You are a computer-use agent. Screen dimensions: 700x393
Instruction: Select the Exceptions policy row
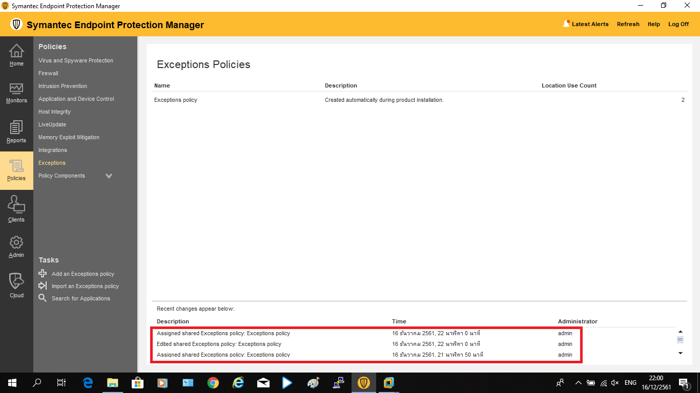pos(176,100)
